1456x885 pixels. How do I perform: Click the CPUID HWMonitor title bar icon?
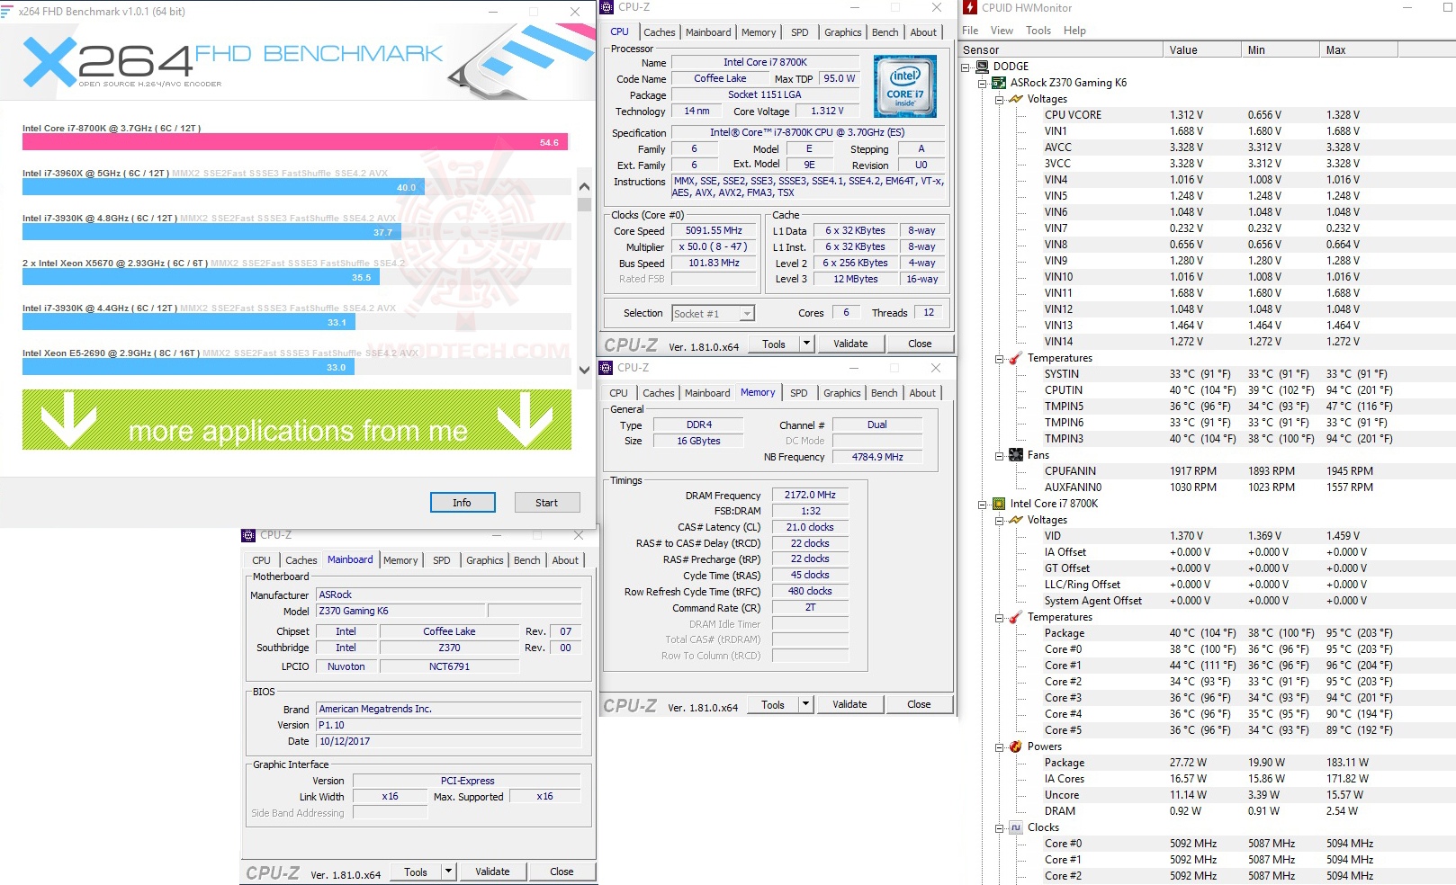click(x=971, y=7)
